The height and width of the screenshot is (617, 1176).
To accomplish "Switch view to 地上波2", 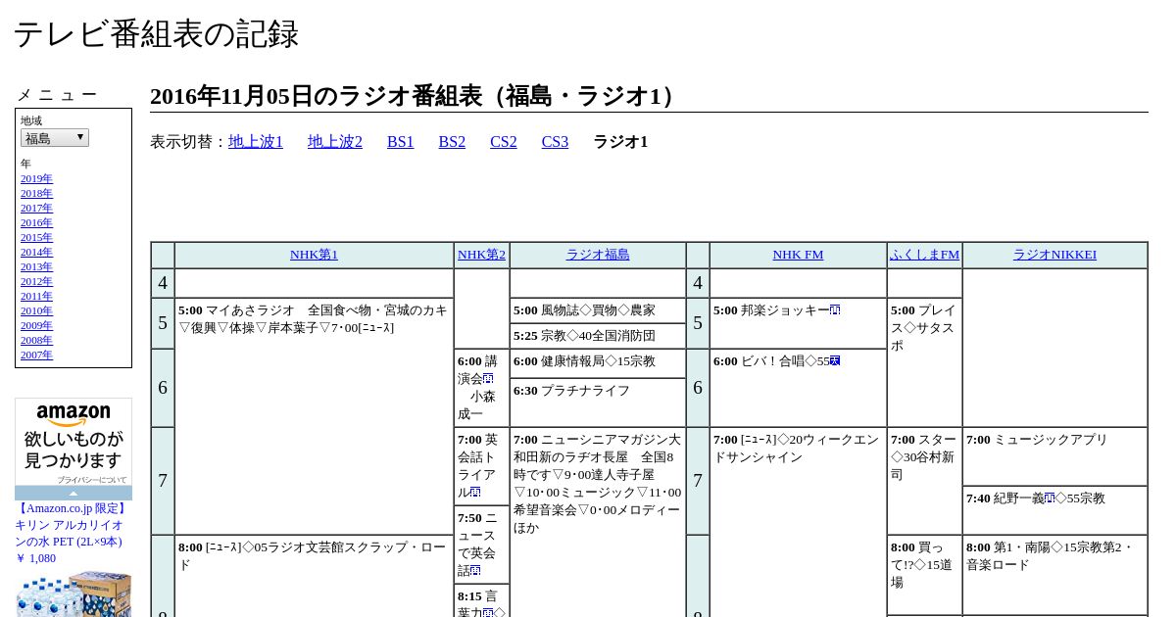I will [x=335, y=142].
